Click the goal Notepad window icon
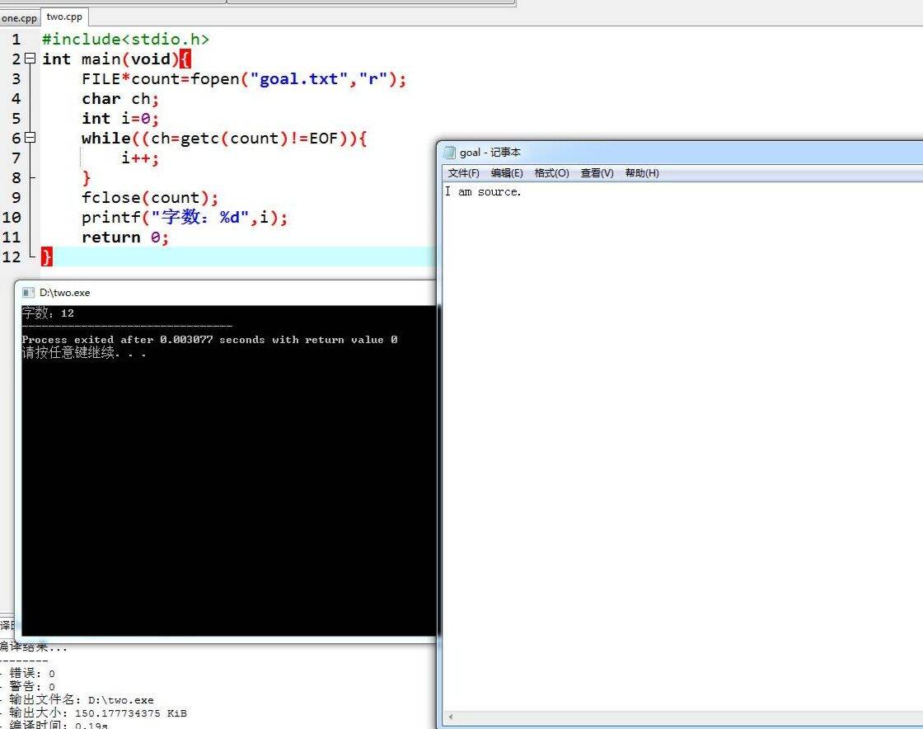Image resolution: width=923 pixels, height=729 pixels. 450,153
